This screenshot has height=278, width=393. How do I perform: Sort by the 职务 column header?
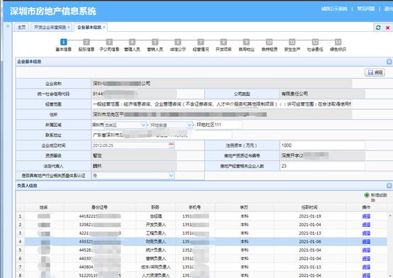pyautogui.click(x=155, y=207)
